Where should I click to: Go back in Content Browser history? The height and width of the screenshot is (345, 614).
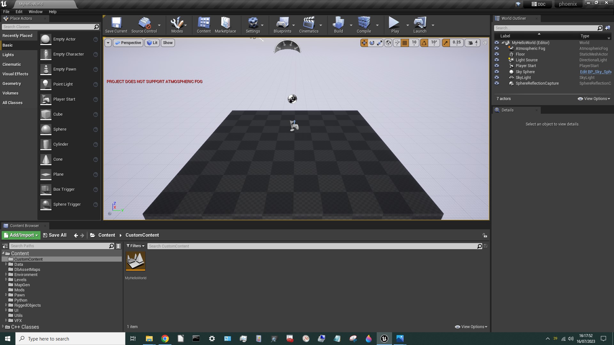[76, 235]
